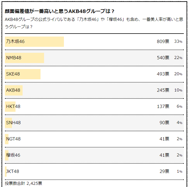Click the 33% percentage for 乃木坂46
Viewport: 189px width, 187px height.
[178, 42]
